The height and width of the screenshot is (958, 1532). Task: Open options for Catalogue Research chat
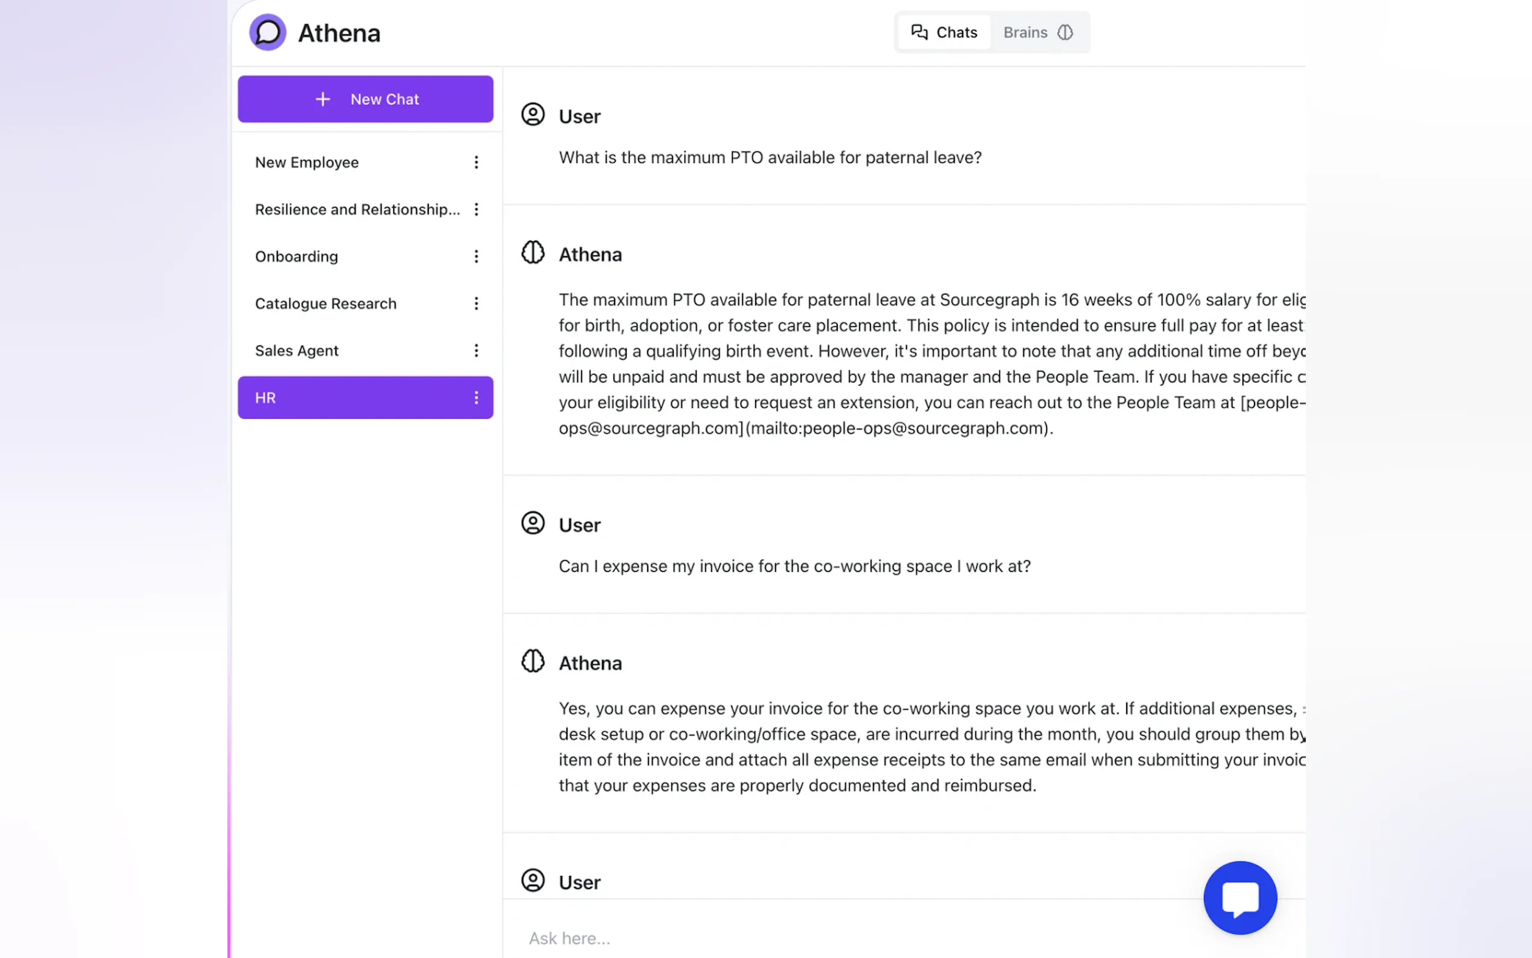pos(476,303)
